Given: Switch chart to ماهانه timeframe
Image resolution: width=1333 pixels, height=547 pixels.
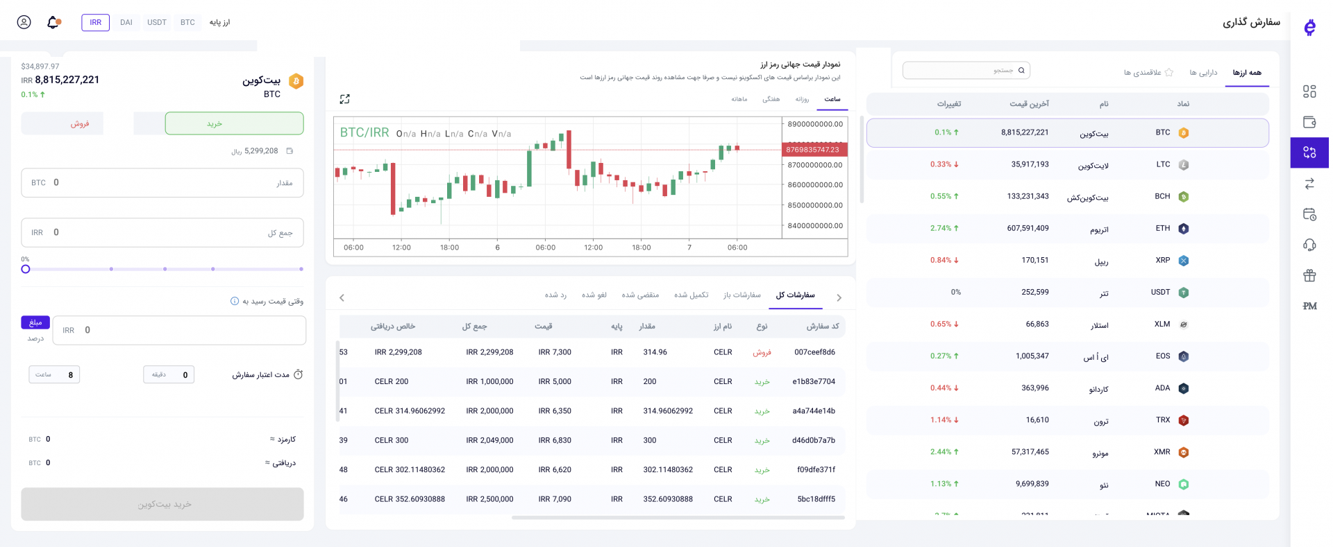Looking at the screenshot, I should [x=739, y=99].
